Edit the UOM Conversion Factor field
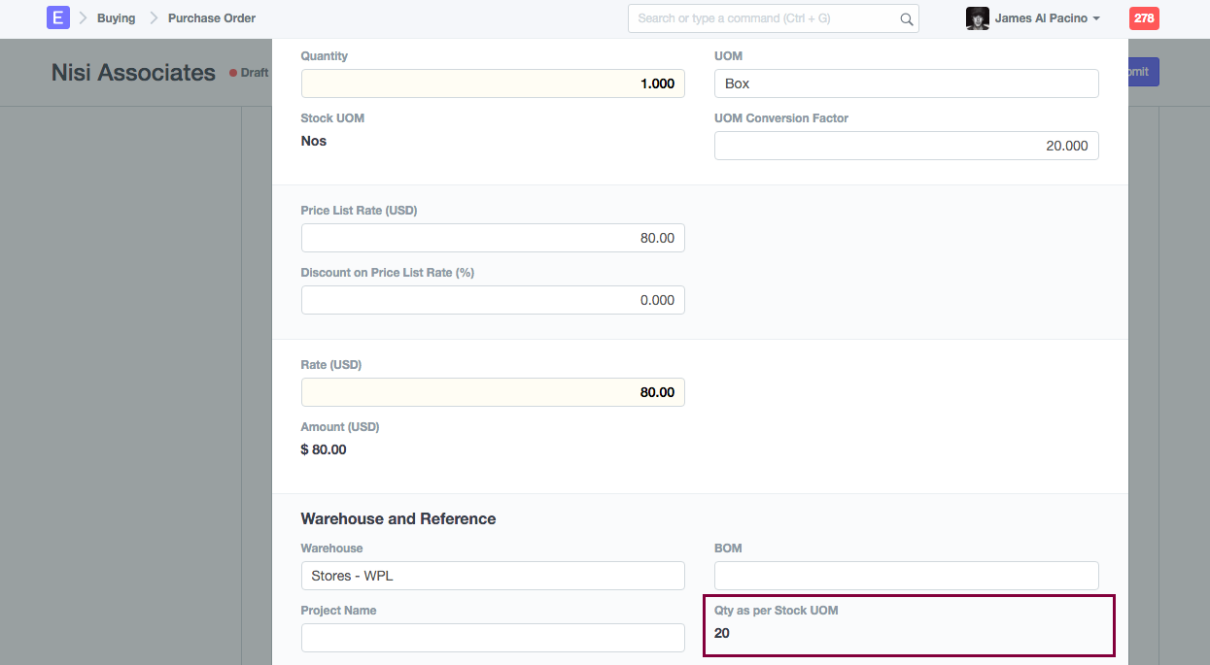1210x665 pixels. pyautogui.click(x=906, y=146)
